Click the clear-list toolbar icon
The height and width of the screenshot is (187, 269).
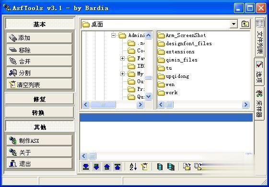(x=144, y=166)
